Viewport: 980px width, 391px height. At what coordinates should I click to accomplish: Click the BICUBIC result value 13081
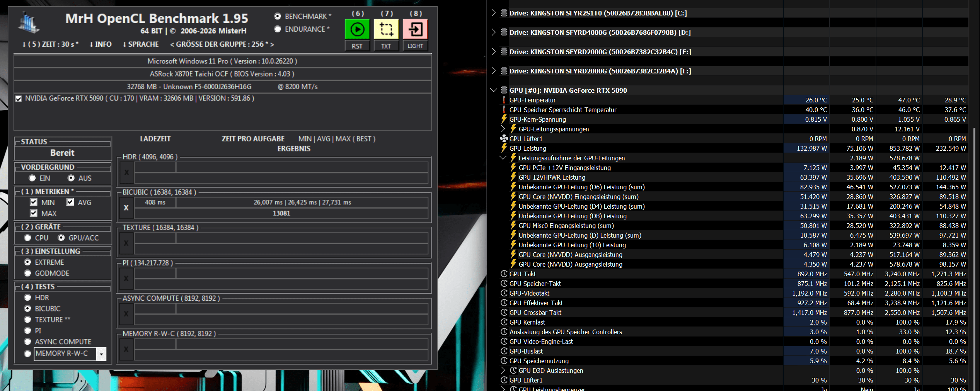pos(281,213)
